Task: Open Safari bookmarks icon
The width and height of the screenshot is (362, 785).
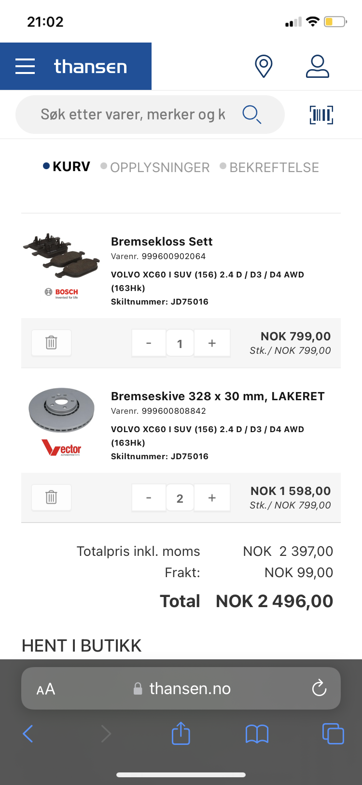Action: point(257,734)
